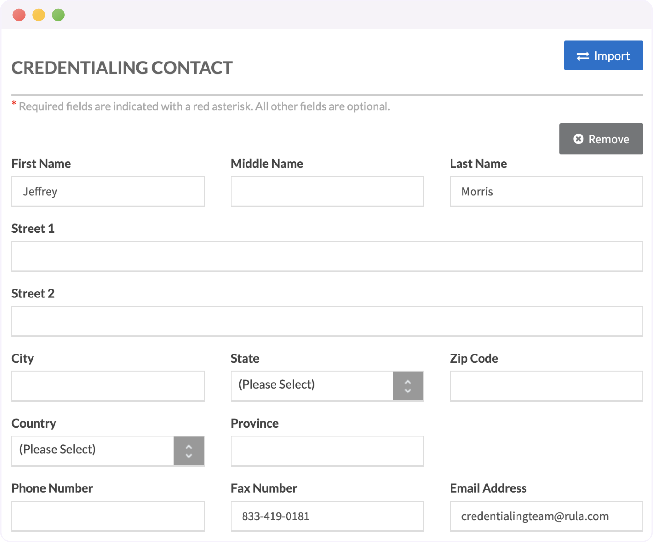Click the Zip Code field

click(546, 386)
